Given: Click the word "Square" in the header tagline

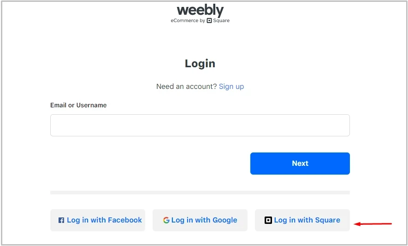Looking at the screenshot, I should [x=221, y=21].
